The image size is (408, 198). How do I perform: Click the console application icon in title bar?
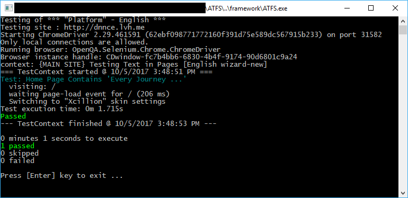coord(8,8)
